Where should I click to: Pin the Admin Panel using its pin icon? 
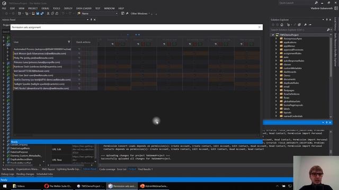pyautogui.click(x=91, y=20)
